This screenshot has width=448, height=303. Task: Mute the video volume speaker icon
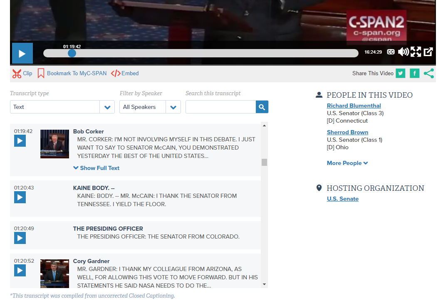[x=403, y=52]
